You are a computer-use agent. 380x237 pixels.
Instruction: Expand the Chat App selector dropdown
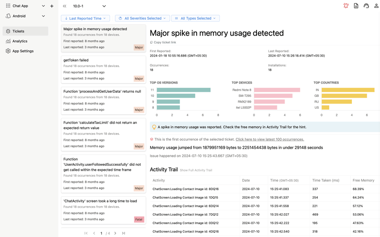click(43, 6)
